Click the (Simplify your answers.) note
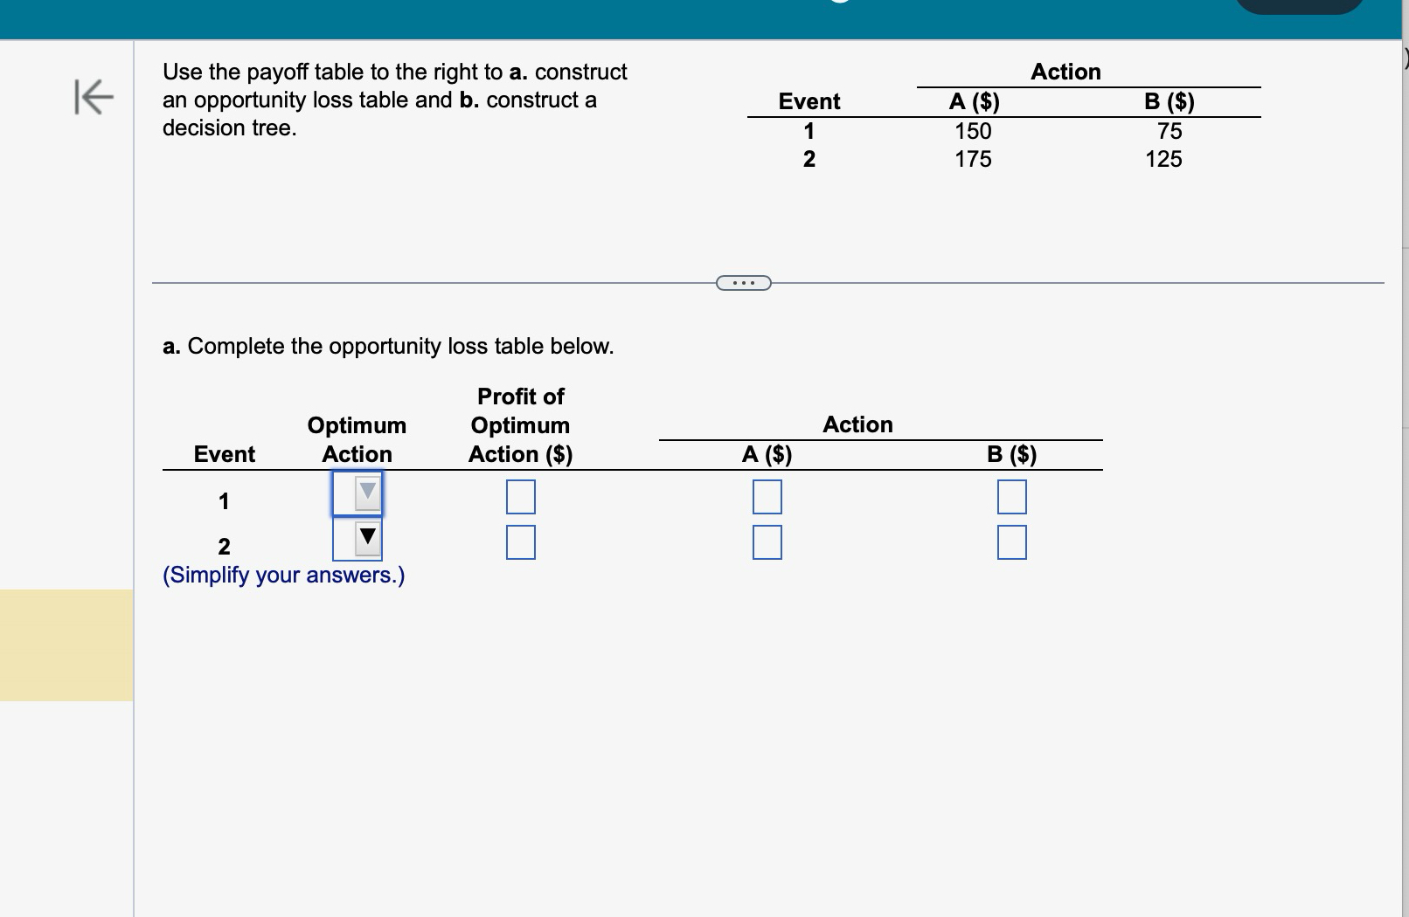 point(283,575)
